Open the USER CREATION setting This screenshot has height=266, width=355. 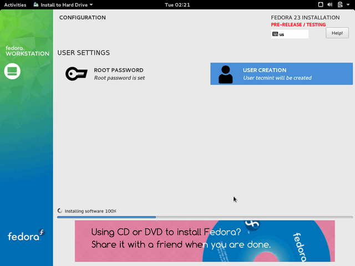(281, 74)
